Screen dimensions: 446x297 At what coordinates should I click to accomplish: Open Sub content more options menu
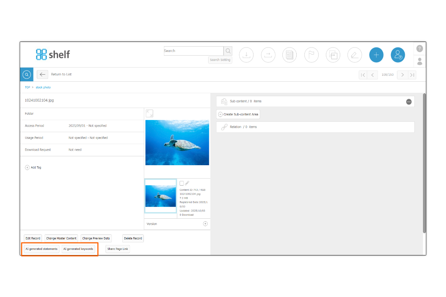409,102
